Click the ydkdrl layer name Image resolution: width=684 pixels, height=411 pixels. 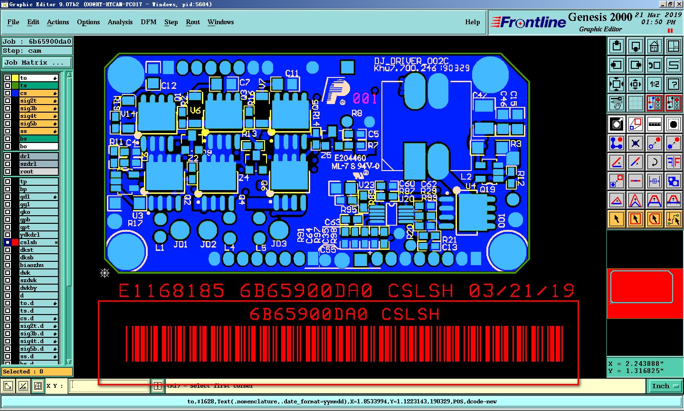(38, 235)
